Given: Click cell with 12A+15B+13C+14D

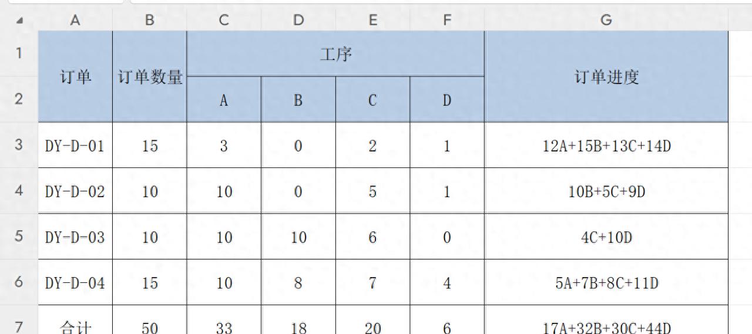Looking at the screenshot, I should click(606, 146).
